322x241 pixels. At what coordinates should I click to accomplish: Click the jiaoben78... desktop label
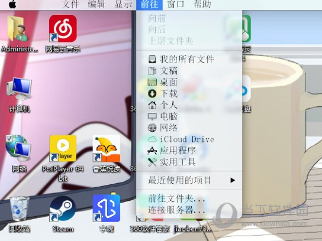click(x=192, y=229)
